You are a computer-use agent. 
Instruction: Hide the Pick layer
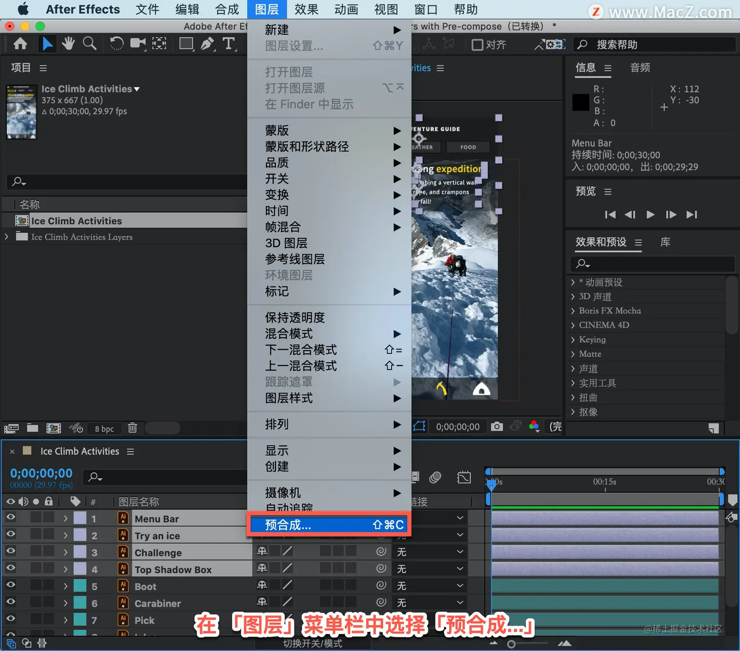[x=10, y=618]
